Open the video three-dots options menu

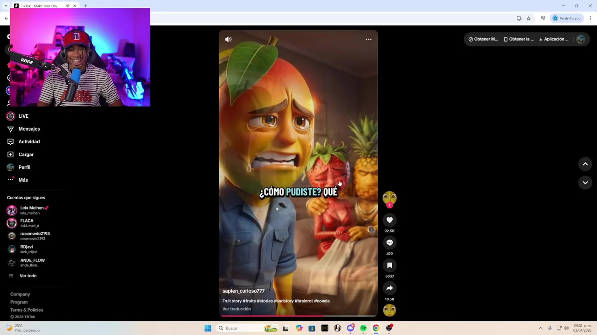pos(368,40)
